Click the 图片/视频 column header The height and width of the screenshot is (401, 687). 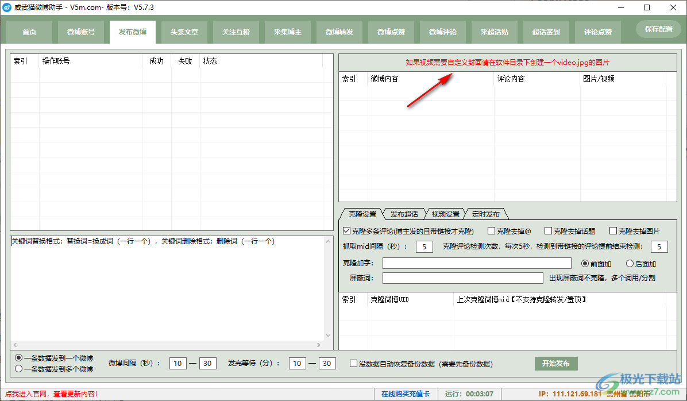point(623,79)
